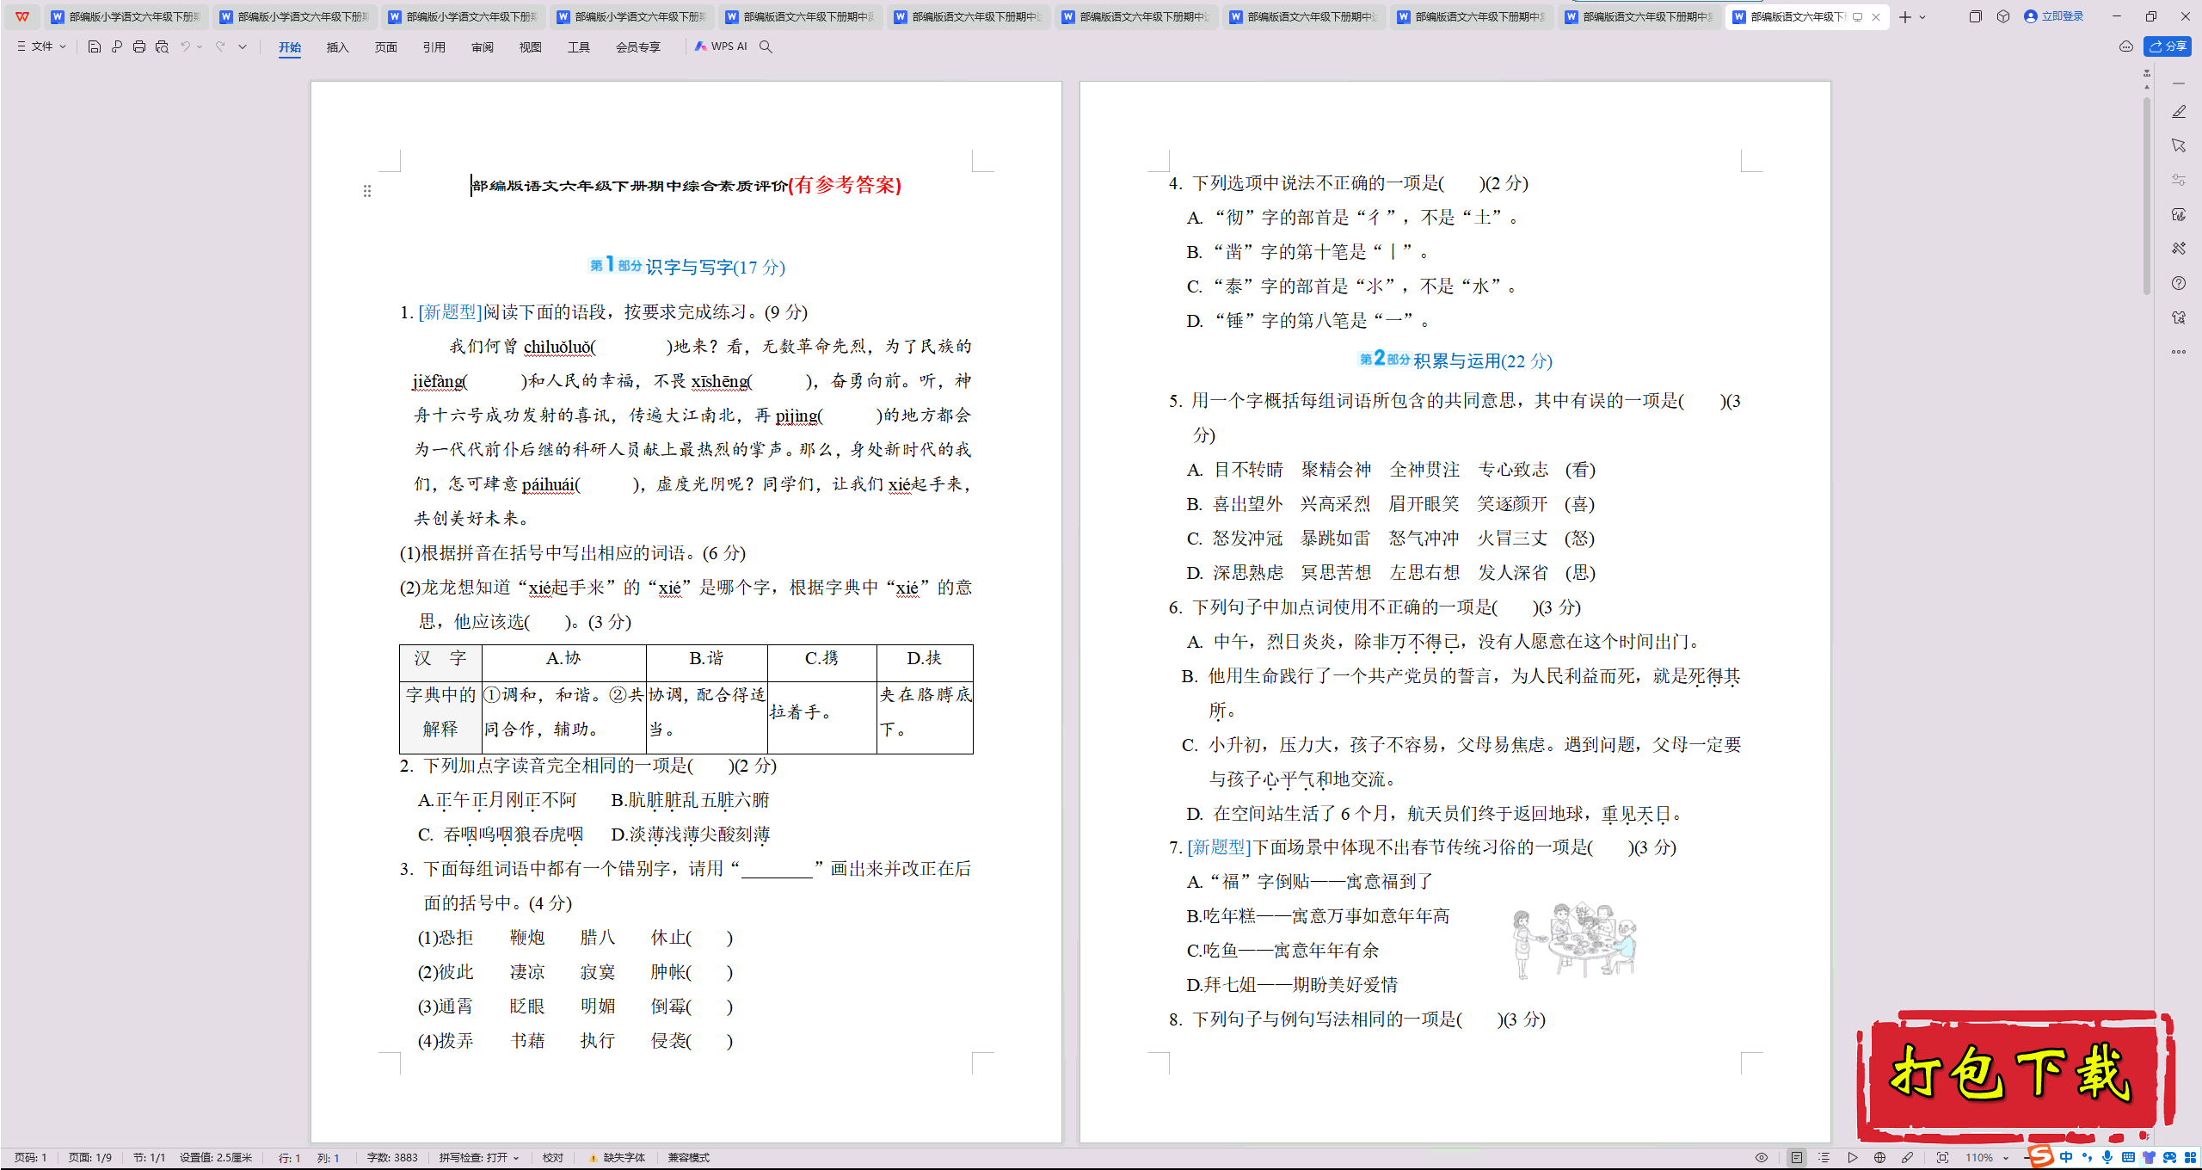This screenshot has width=2202, height=1170.
Task: Click the vertical scrollbar thumb
Action: point(2147,195)
